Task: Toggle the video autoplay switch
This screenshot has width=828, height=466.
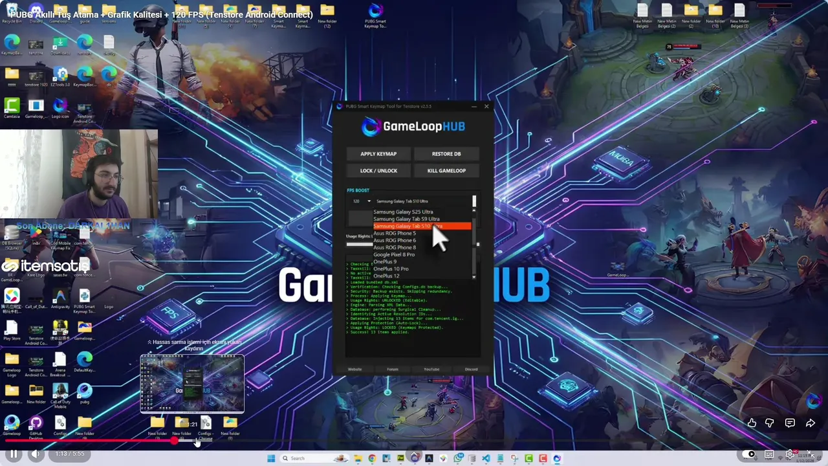Action: click(x=748, y=454)
